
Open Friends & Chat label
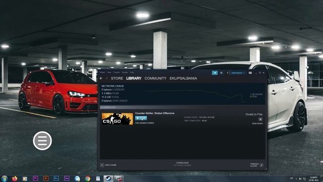254,165
